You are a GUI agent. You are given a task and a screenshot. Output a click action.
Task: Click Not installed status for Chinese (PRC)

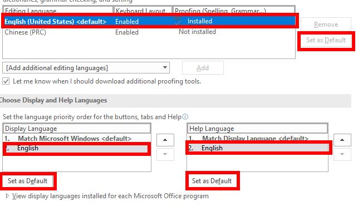point(197,32)
